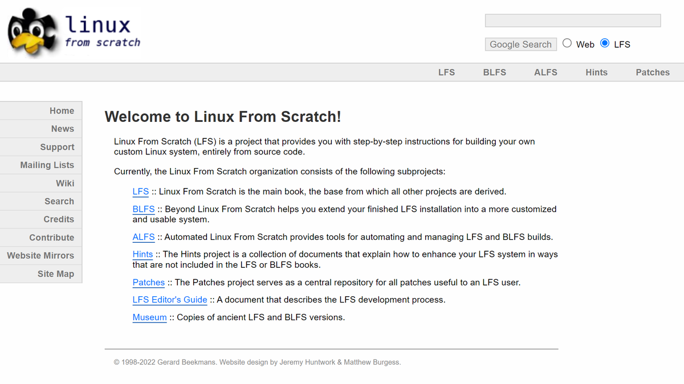Select the LFS radio button
Viewport: 684px width, 384px height.
[x=604, y=43]
